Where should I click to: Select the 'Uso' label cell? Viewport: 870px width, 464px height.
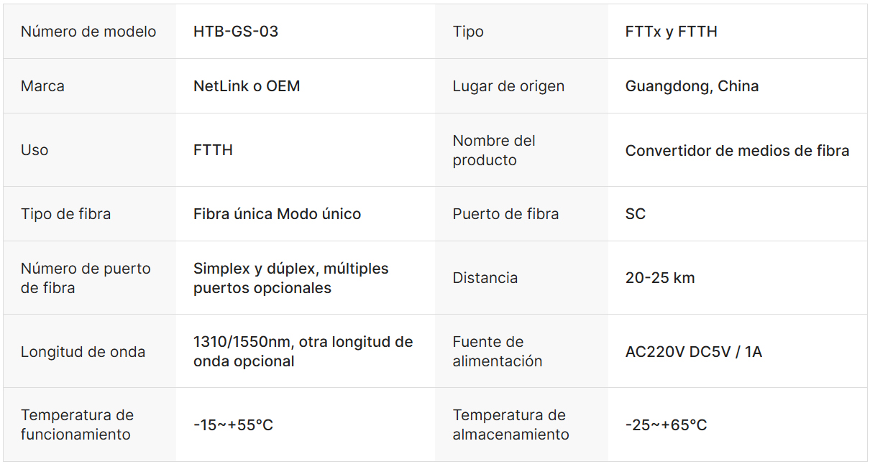click(x=35, y=150)
